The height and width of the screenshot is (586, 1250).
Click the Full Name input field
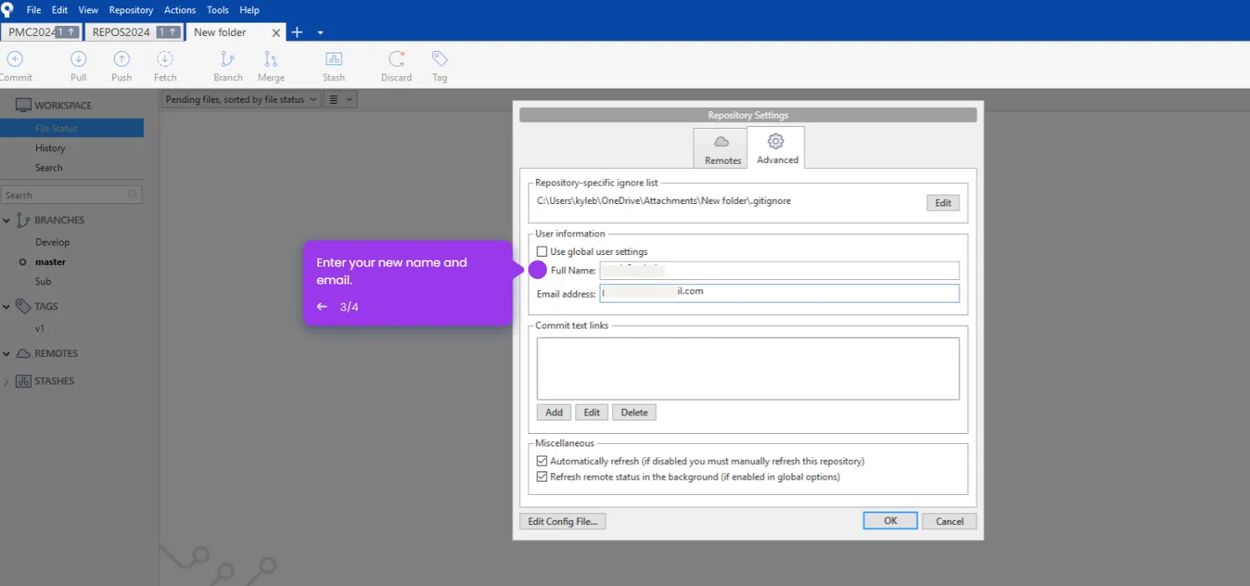coord(779,270)
